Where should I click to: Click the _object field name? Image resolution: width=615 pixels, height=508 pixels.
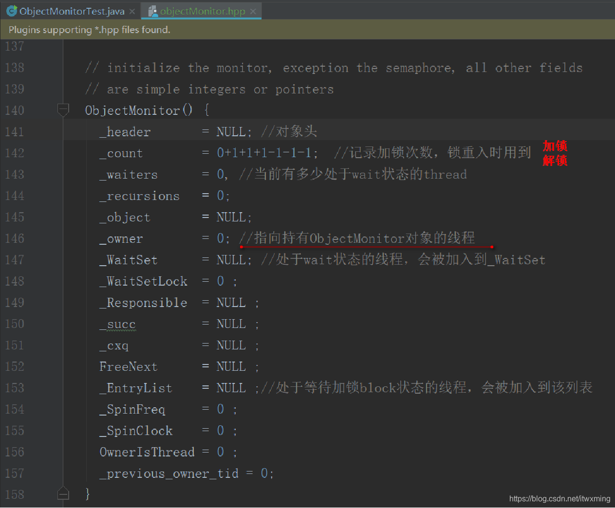pyautogui.click(x=125, y=218)
